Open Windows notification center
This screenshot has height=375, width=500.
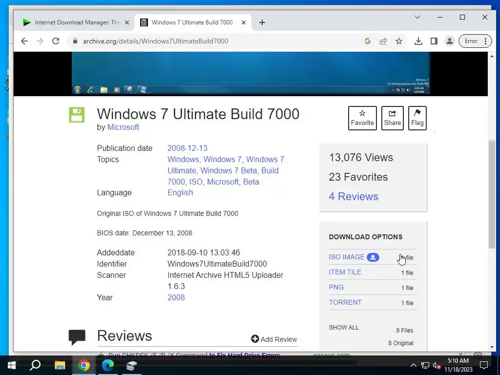click(484, 365)
